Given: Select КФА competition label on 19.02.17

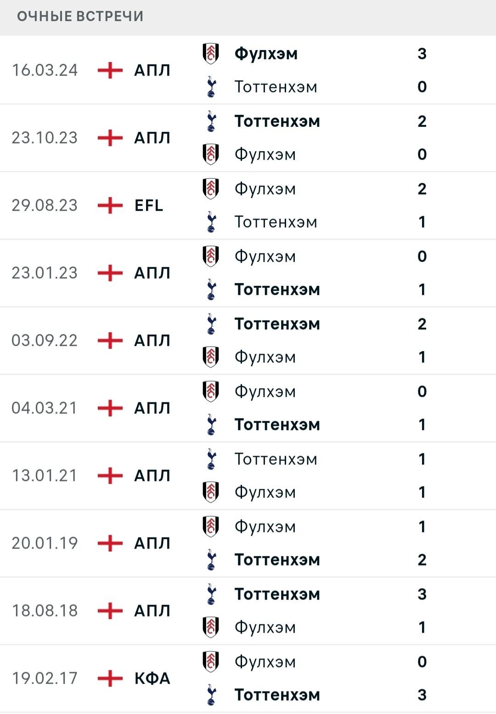Looking at the screenshot, I should (x=152, y=679).
